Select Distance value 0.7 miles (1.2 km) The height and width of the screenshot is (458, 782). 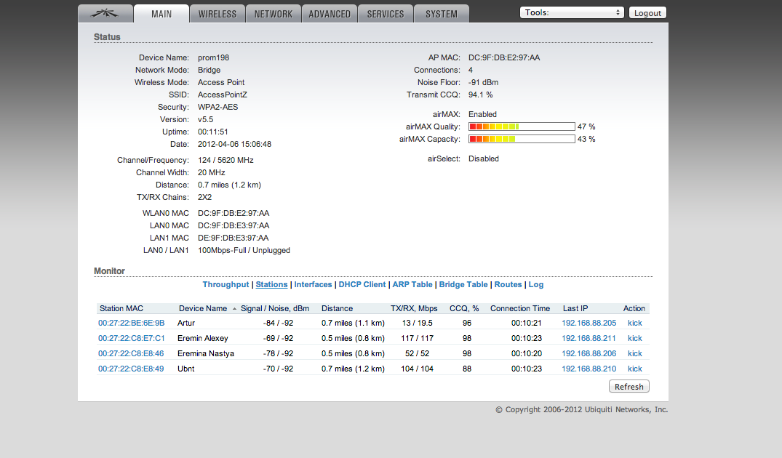[229, 185]
